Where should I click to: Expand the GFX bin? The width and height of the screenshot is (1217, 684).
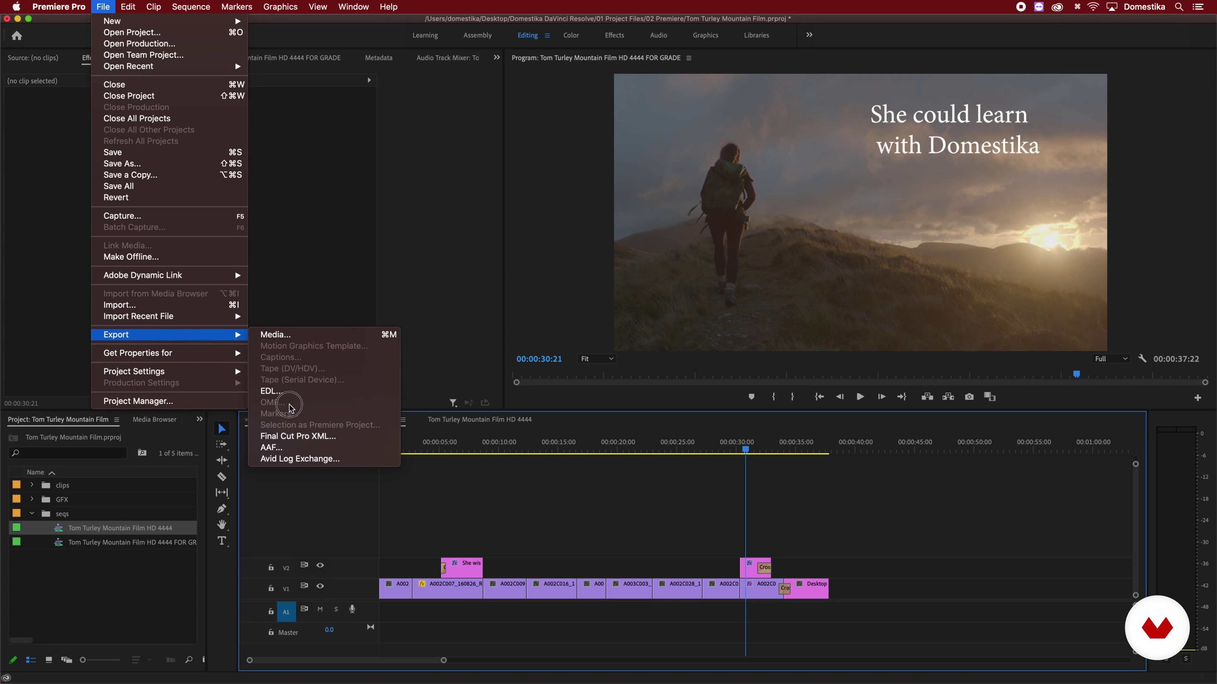pyautogui.click(x=32, y=499)
